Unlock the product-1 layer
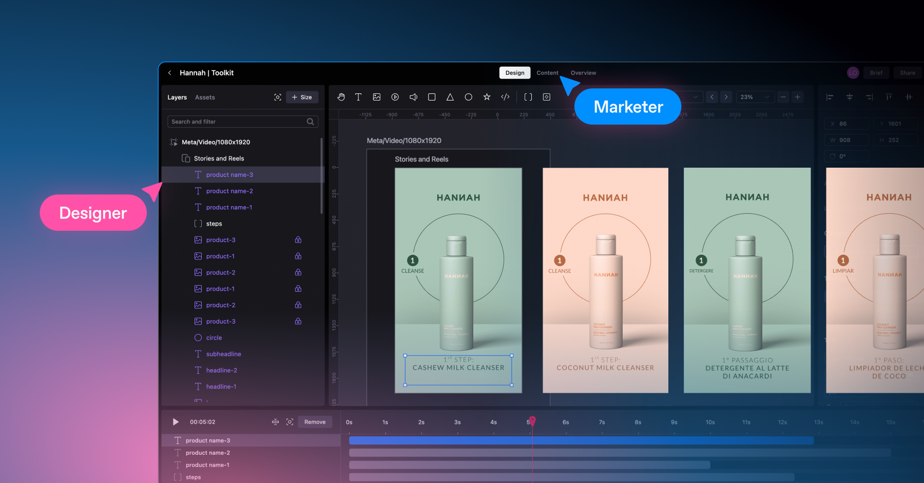Image resolution: width=924 pixels, height=483 pixels. click(298, 256)
